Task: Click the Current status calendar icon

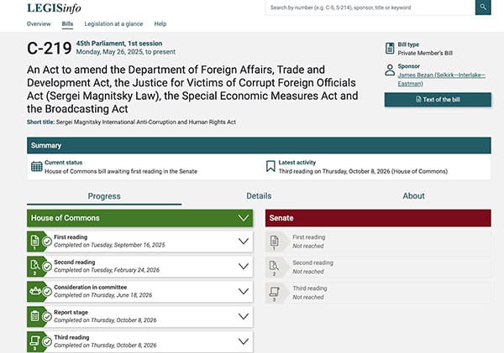Action: (x=37, y=167)
